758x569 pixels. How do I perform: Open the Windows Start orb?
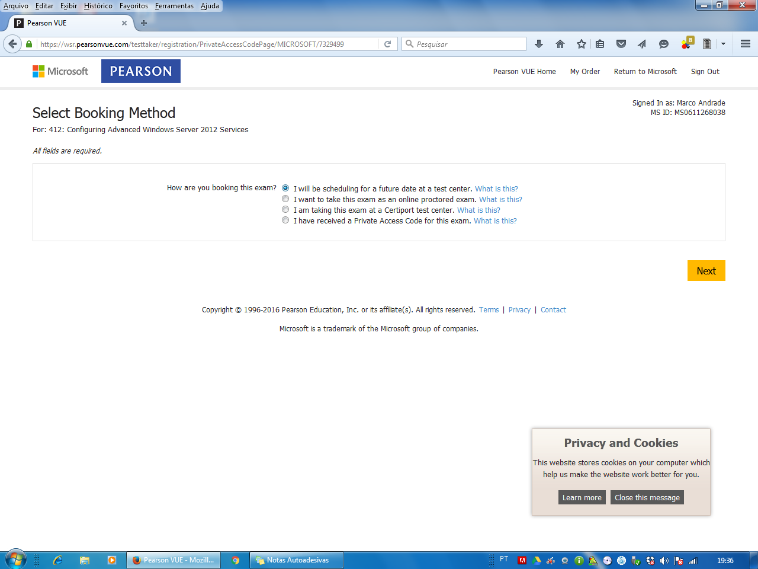15,560
